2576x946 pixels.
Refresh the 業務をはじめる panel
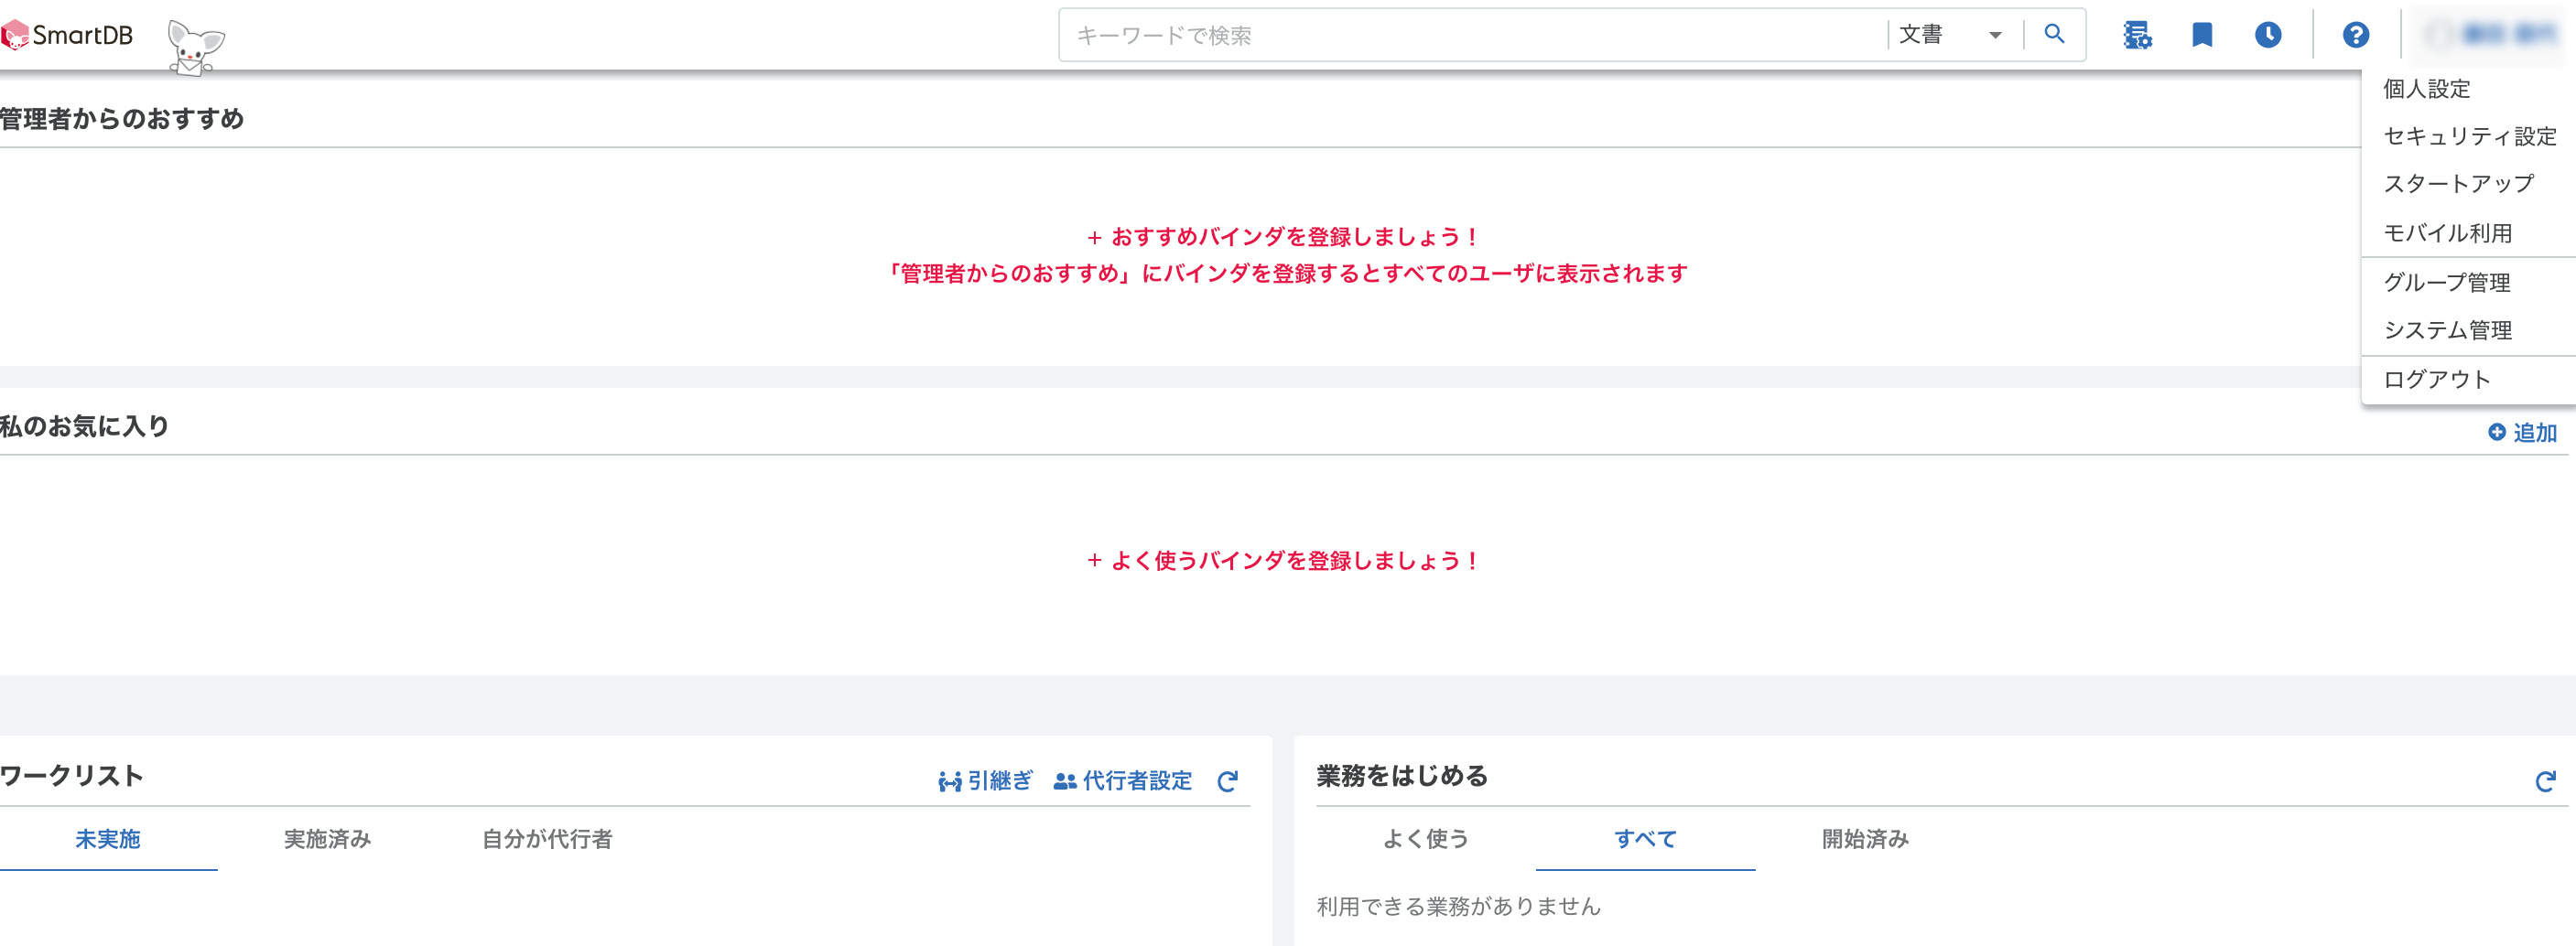[2545, 781]
